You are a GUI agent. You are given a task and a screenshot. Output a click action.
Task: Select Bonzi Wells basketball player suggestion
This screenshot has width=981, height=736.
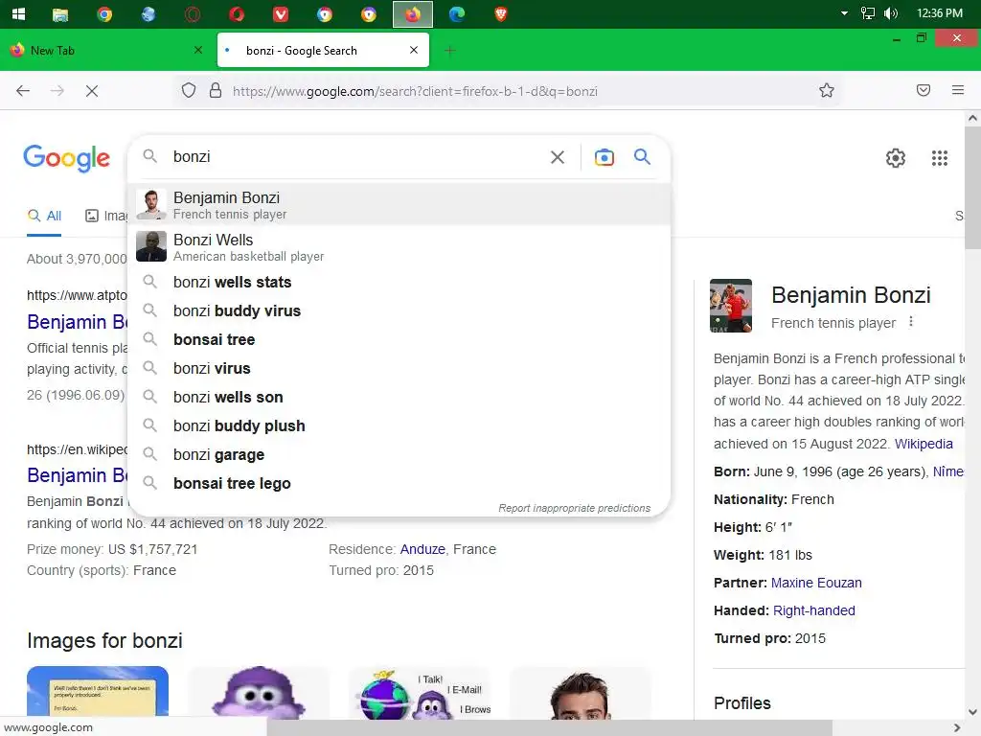click(x=399, y=247)
